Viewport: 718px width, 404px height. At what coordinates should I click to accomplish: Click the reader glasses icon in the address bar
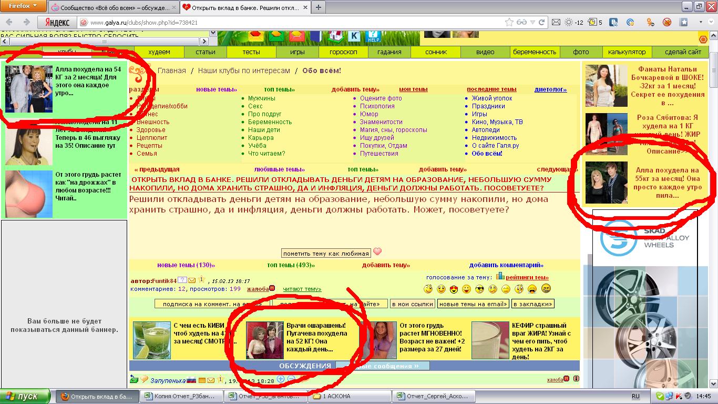521,22
